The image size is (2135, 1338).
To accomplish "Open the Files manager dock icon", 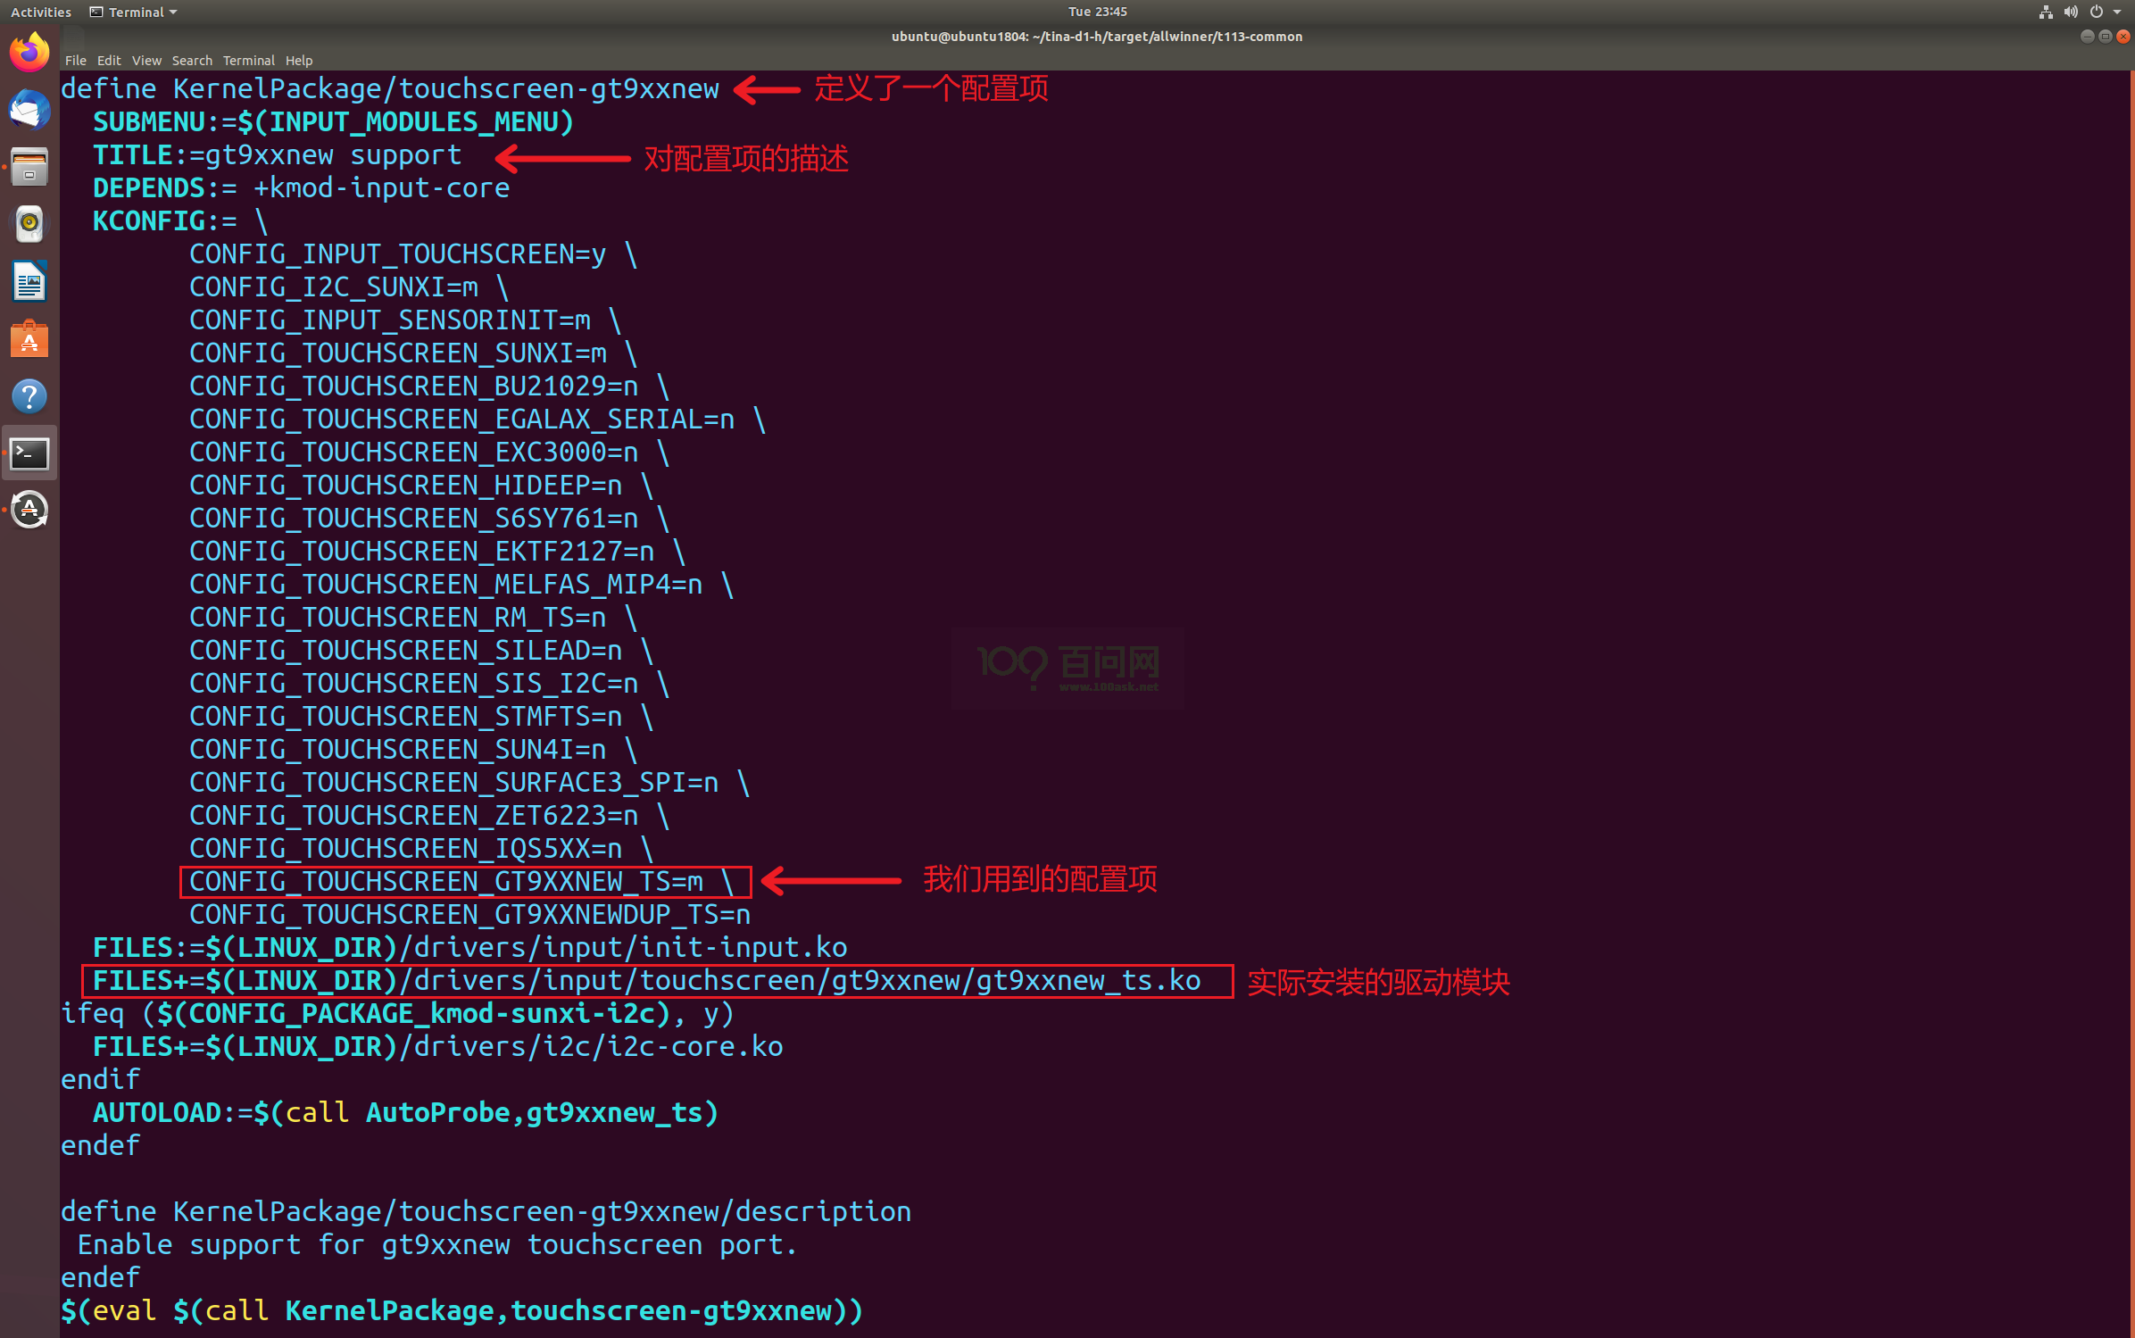I will point(29,168).
